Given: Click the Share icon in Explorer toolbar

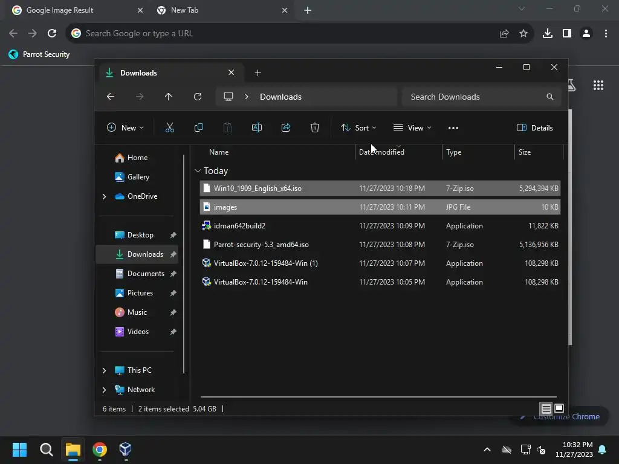Looking at the screenshot, I should (x=286, y=128).
